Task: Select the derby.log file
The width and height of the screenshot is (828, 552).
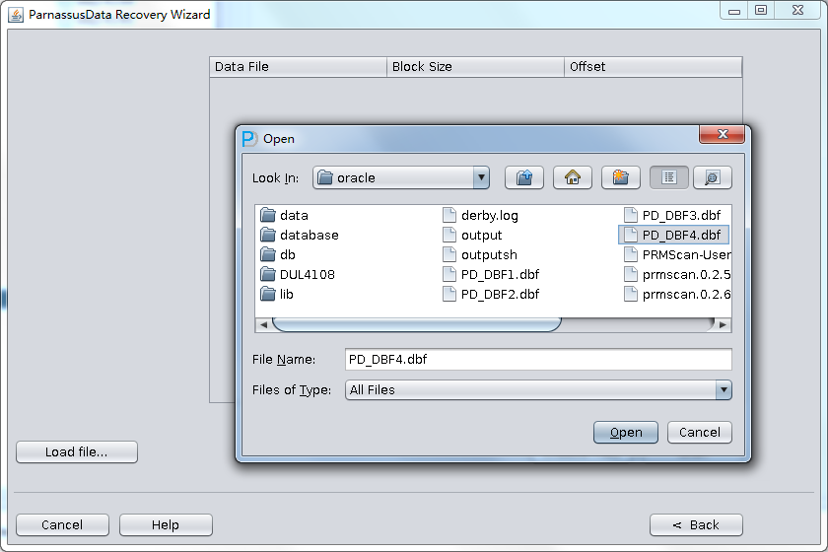Action: (x=481, y=215)
